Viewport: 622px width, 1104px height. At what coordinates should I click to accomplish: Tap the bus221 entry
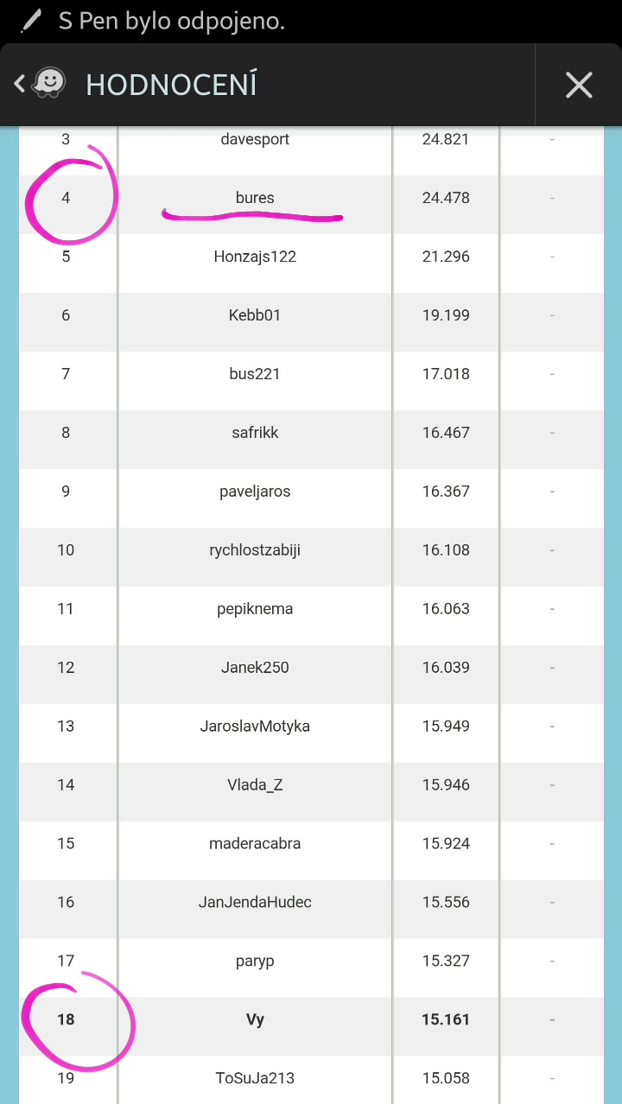(255, 374)
